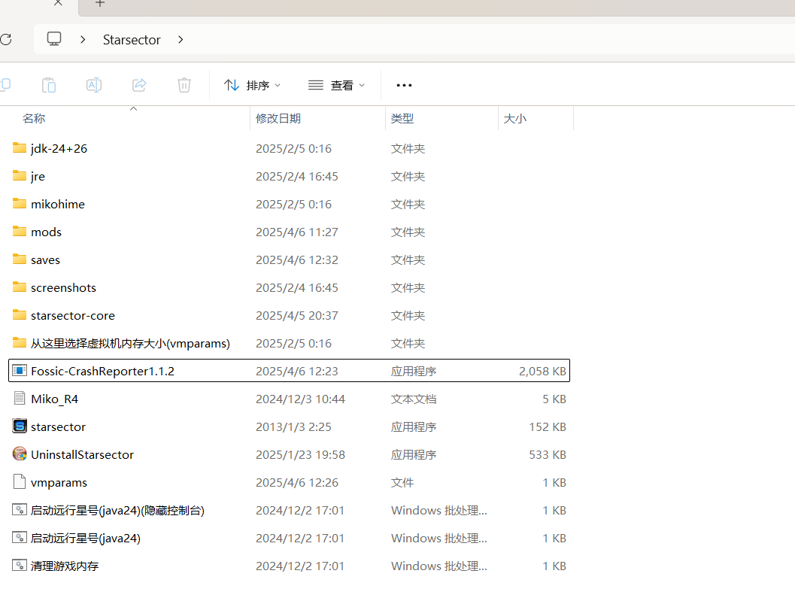The image size is (795, 610).
Task: Click the rename icon in toolbar
Action: click(x=94, y=85)
